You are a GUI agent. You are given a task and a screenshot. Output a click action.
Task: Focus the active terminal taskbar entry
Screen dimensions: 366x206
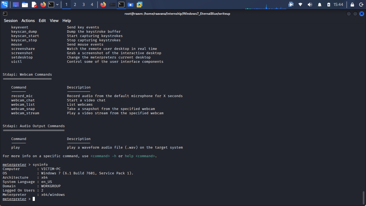[121, 5]
